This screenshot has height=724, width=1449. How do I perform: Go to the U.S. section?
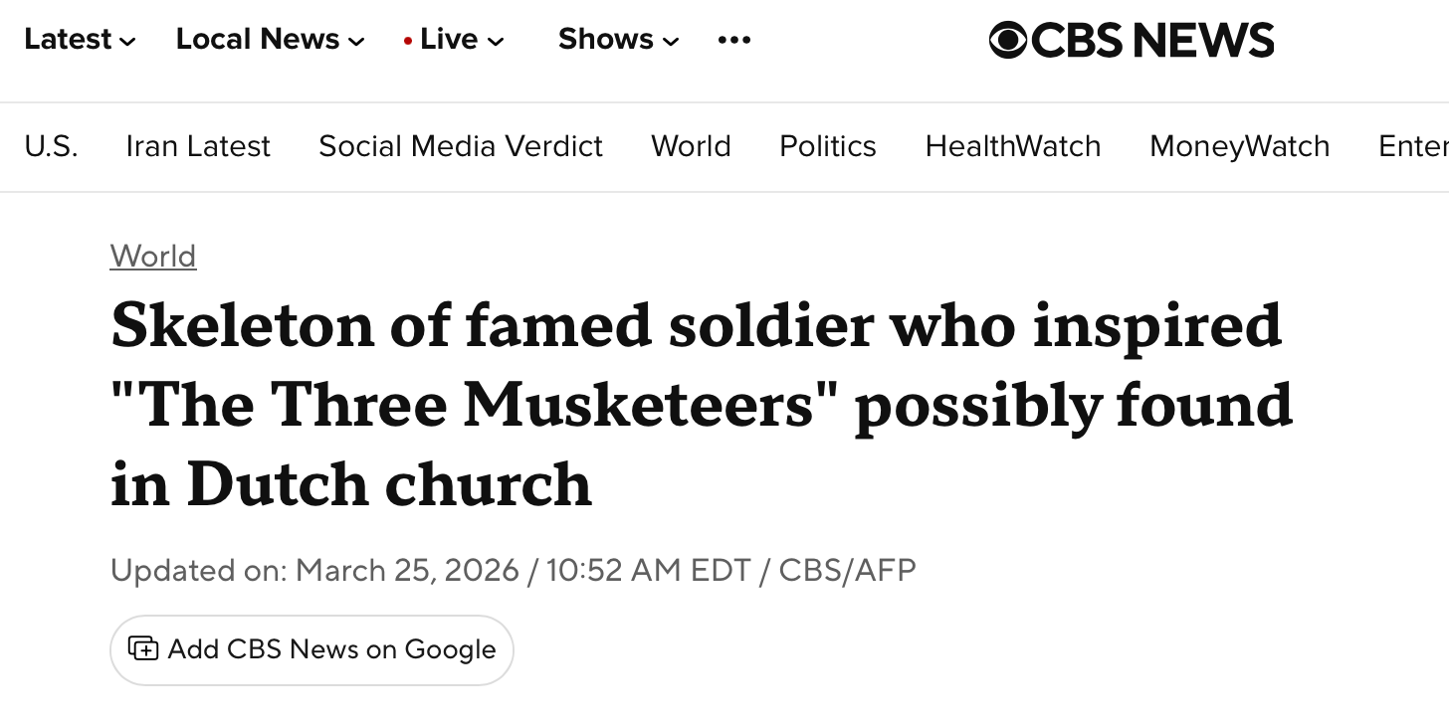coord(51,146)
